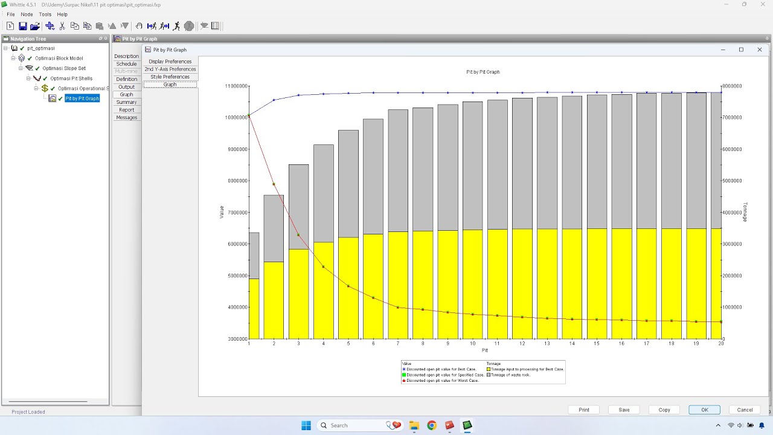Click the Run from node icon
This screenshot has width=773, height=435.
164,26
